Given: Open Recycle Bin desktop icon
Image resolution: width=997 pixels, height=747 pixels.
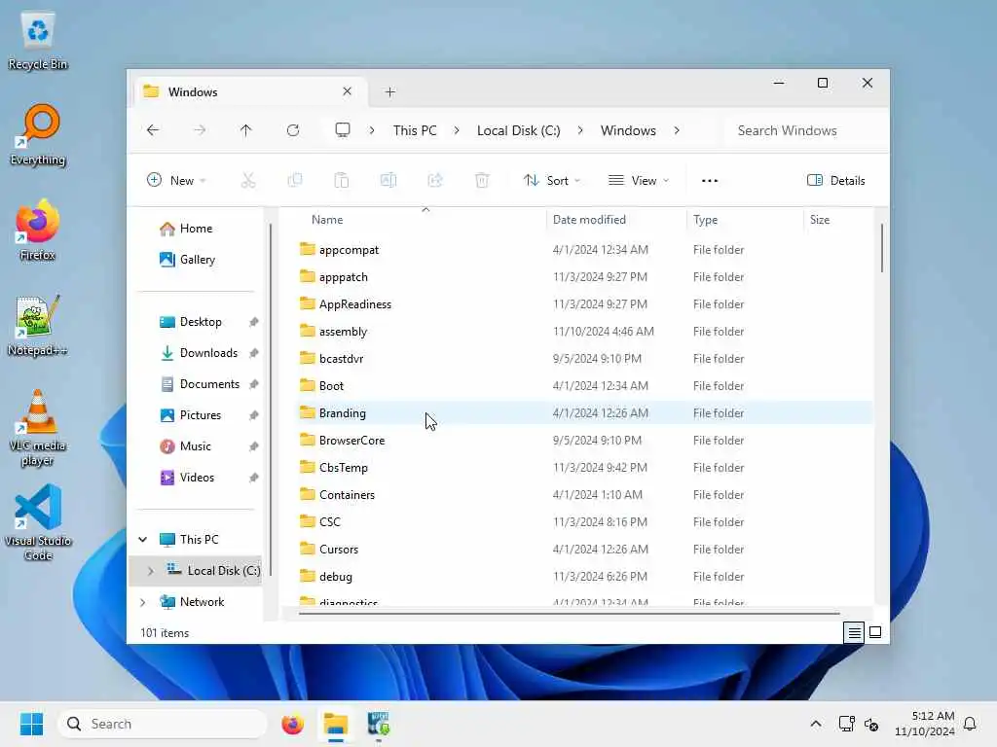Looking at the screenshot, I should pyautogui.click(x=38, y=42).
